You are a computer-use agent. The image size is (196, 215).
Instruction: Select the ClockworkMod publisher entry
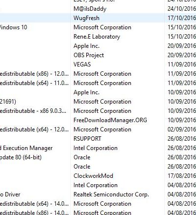(x=93, y=176)
